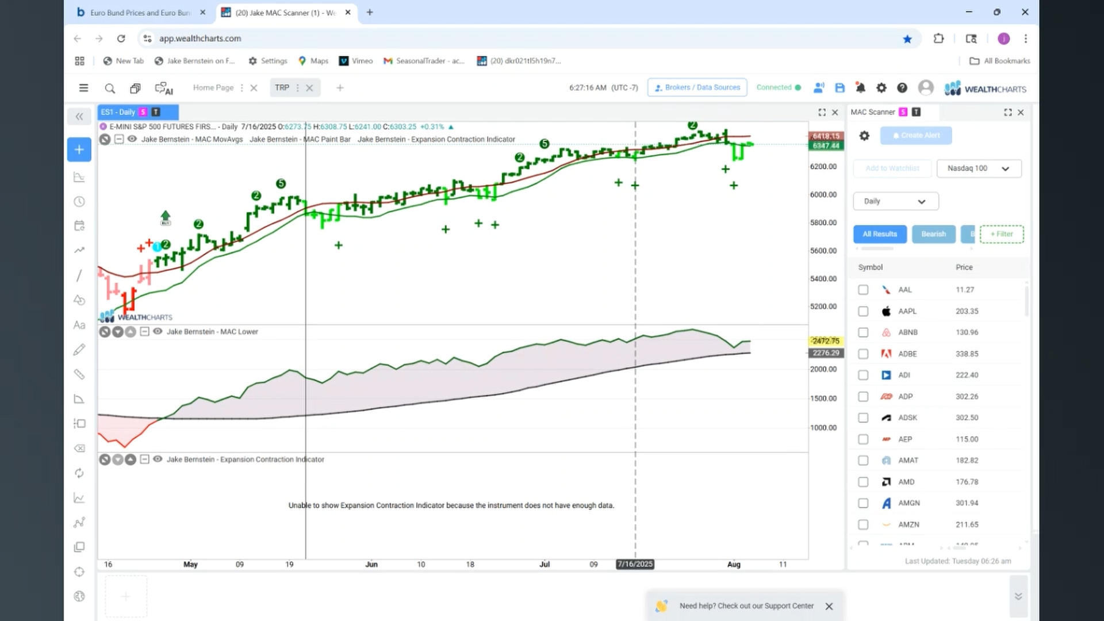This screenshot has width=1104, height=621.
Task: Check the ADBE row checkbox
Action: (x=863, y=354)
